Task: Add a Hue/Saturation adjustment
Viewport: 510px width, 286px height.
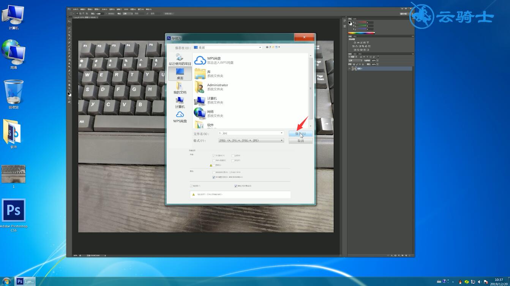Action: coord(354,46)
